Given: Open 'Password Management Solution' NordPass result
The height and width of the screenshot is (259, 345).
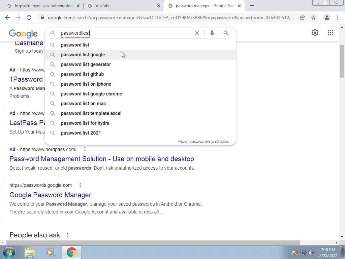Looking at the screenshot, I should [x=102, y=159].
